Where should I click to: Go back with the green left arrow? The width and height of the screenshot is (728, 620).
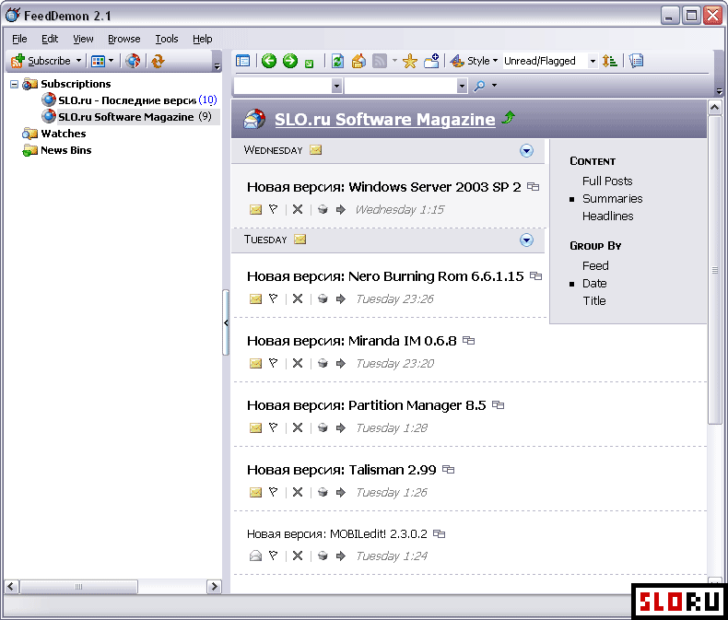(x=269, y=61)
